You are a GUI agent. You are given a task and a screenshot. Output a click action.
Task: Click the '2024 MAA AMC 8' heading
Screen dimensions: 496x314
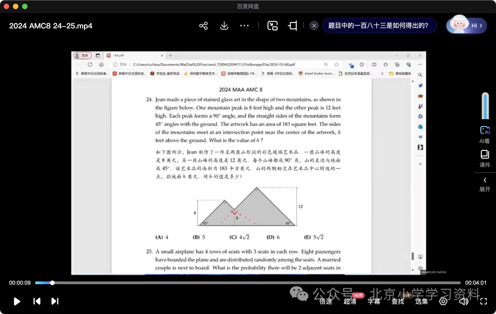pyautogui.click(x=241, y=90)
